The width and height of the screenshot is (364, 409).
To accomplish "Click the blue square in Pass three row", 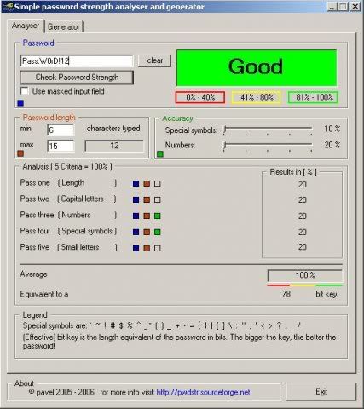I will 136,216.
